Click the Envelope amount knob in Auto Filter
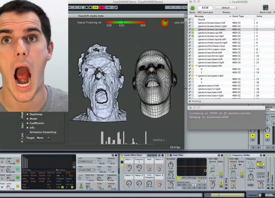Viewport: 275px width, 198px height. coord(171,165)
